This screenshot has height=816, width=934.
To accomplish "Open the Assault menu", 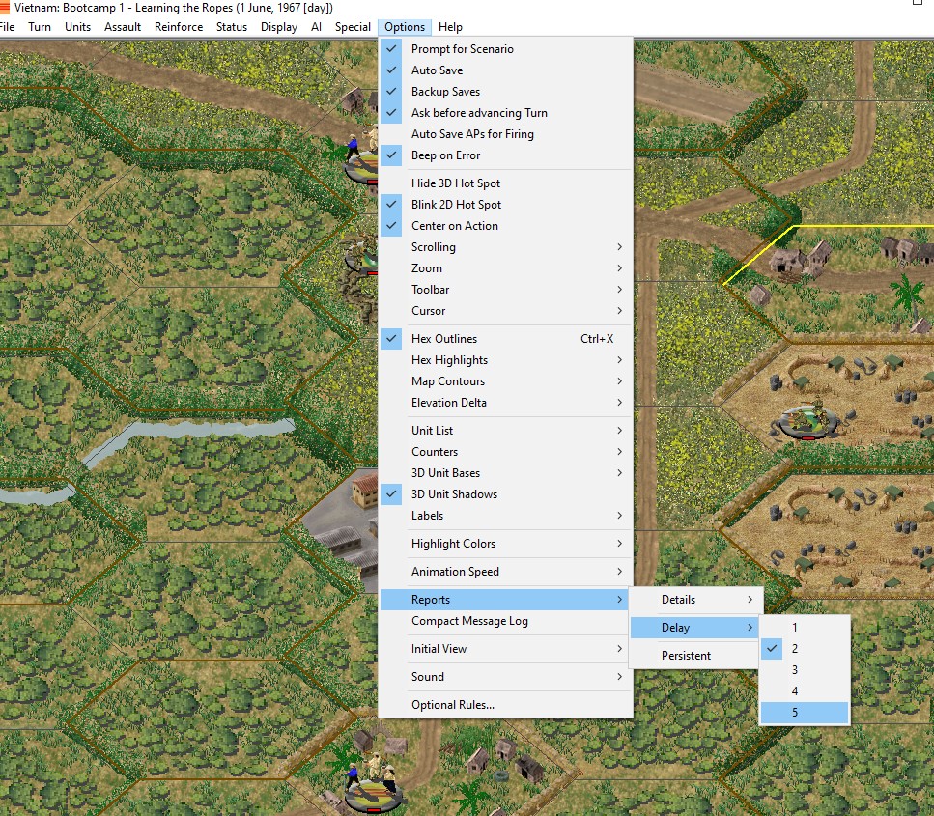I will [x=123, y=27].
